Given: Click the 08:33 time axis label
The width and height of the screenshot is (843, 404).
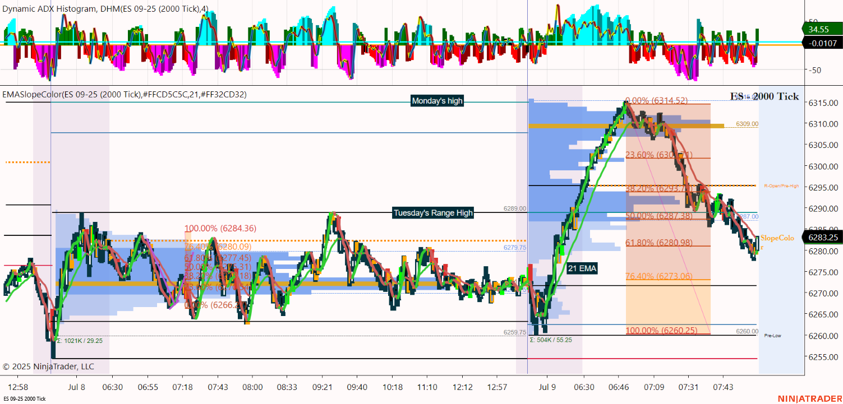Looking at the screenshot, I should point(287,387).
